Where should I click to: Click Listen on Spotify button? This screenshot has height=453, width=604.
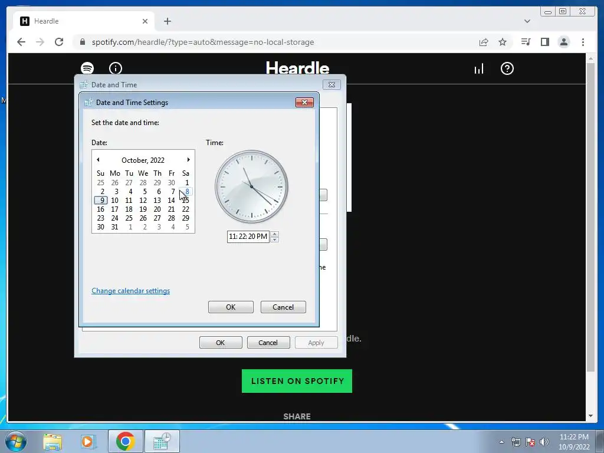[297, 381]
